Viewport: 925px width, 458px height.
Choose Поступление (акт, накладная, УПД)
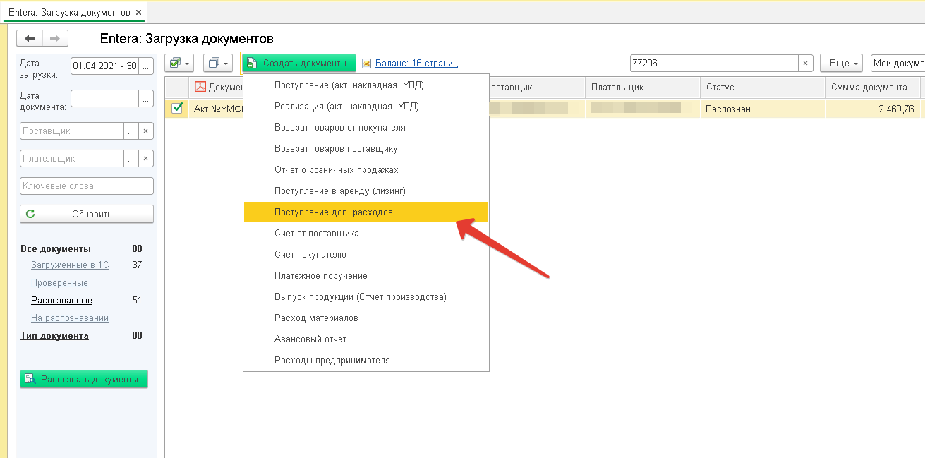366,85
